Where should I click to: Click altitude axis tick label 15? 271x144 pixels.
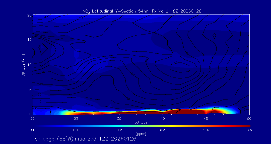point(29,39)
